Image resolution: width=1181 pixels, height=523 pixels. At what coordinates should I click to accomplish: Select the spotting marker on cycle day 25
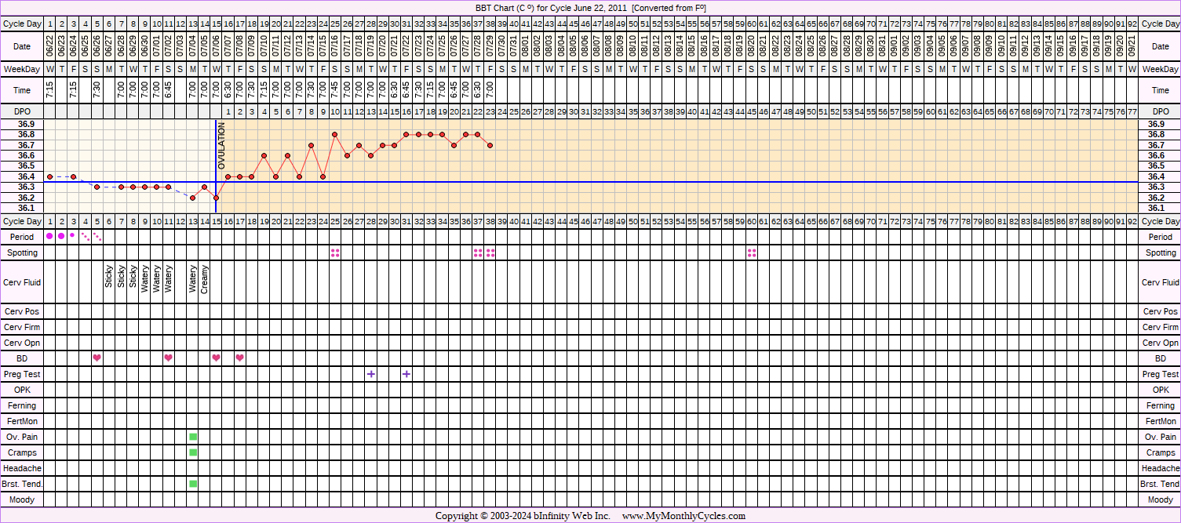pyautogui.click(x=335, y=252)
